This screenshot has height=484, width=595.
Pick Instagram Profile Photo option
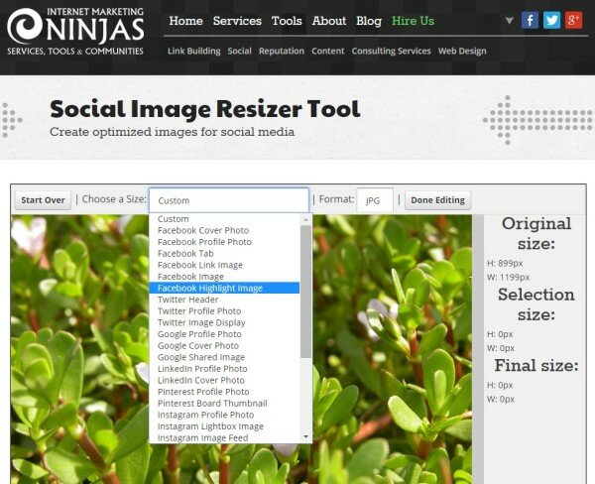tap(224, 415)
